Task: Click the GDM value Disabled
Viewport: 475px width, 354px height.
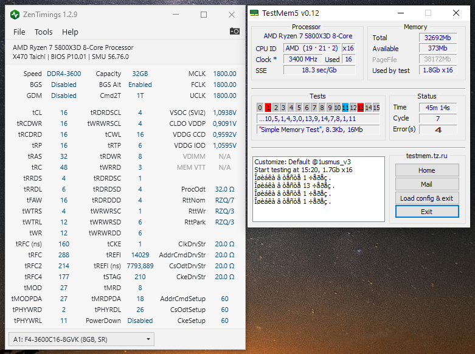Action: point(64,95)
